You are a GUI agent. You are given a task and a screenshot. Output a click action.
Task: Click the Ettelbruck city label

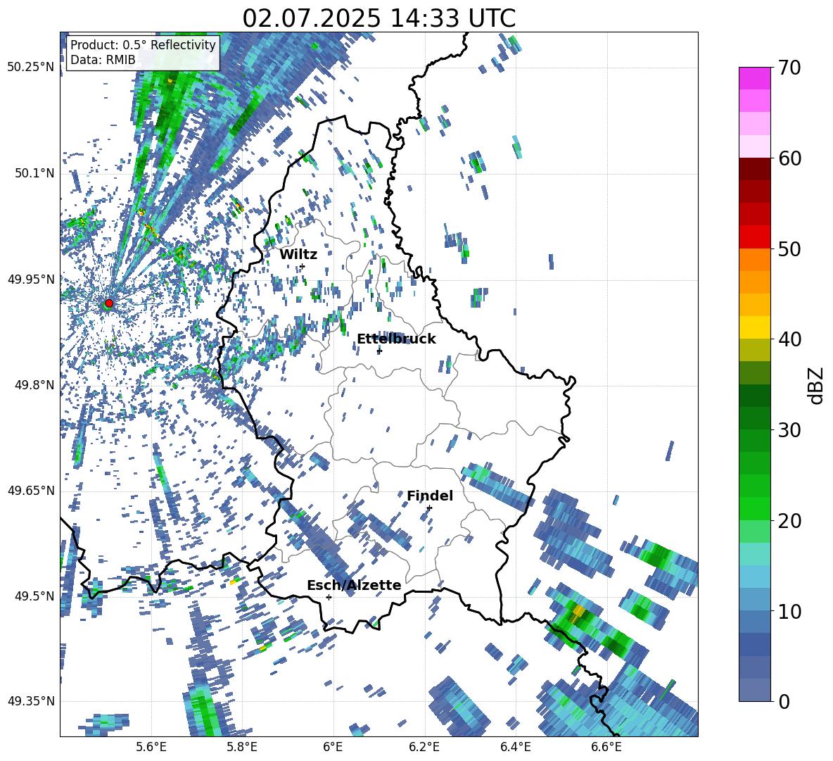point(396,339)
